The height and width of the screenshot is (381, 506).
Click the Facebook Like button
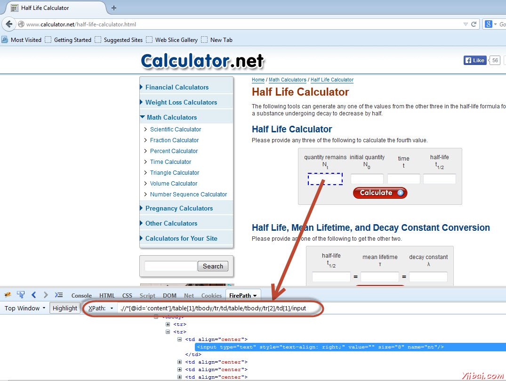coord(475,60)
